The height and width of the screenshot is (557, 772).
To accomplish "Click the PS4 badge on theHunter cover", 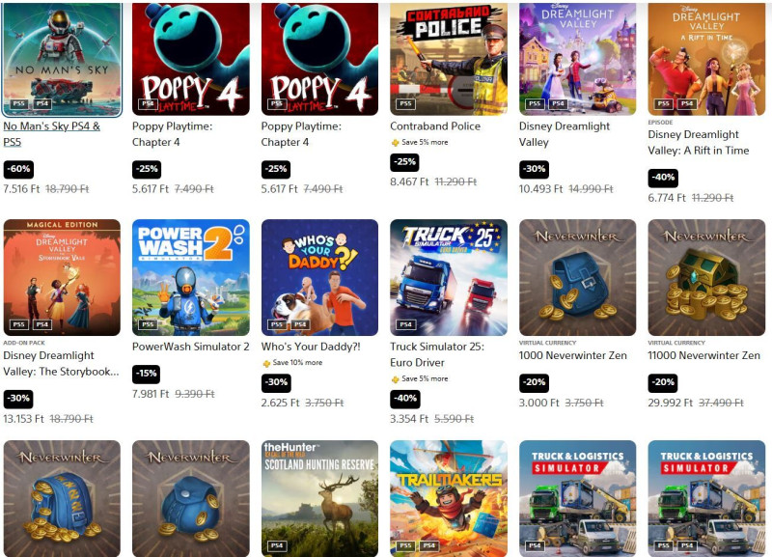I will (276, 545).
